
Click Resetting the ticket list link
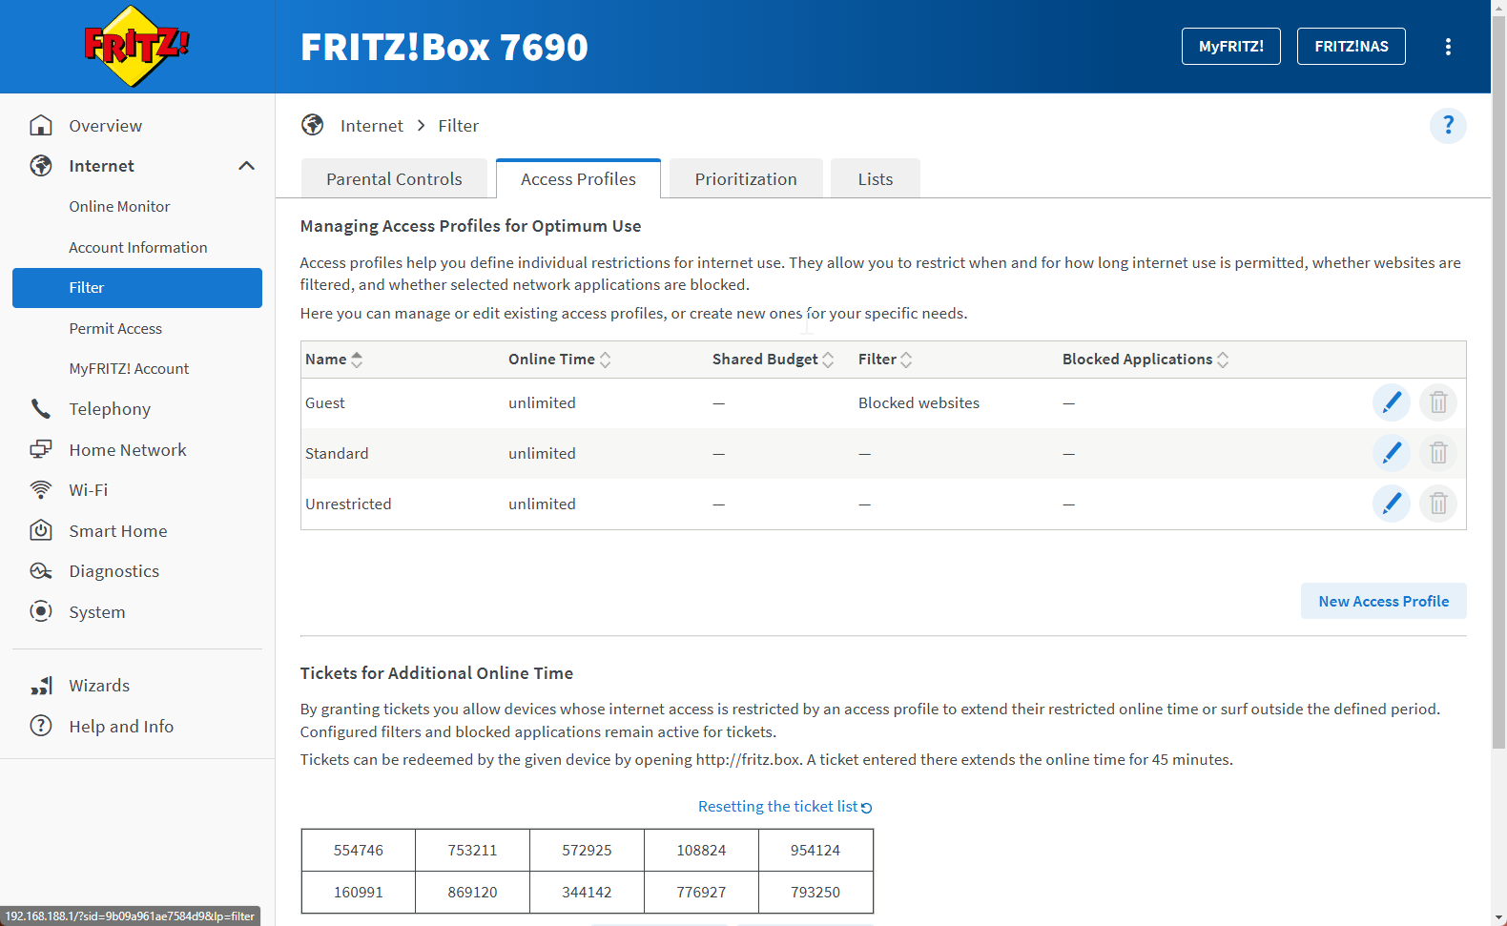point(784,807)
